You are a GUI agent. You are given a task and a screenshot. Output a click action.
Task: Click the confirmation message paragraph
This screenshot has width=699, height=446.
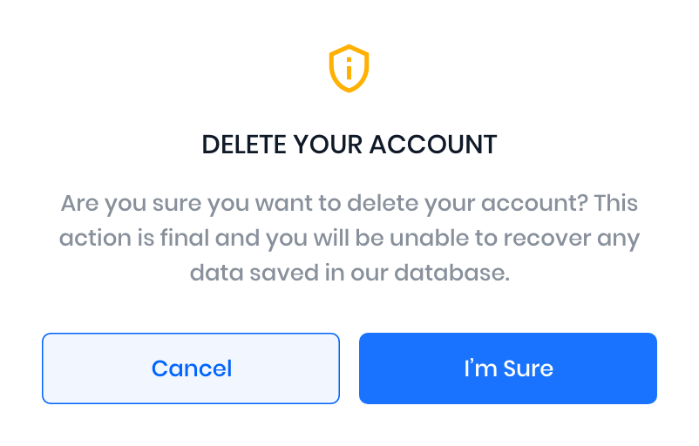pos(349,238)
